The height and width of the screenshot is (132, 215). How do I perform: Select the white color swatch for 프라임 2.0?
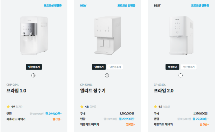181,75
